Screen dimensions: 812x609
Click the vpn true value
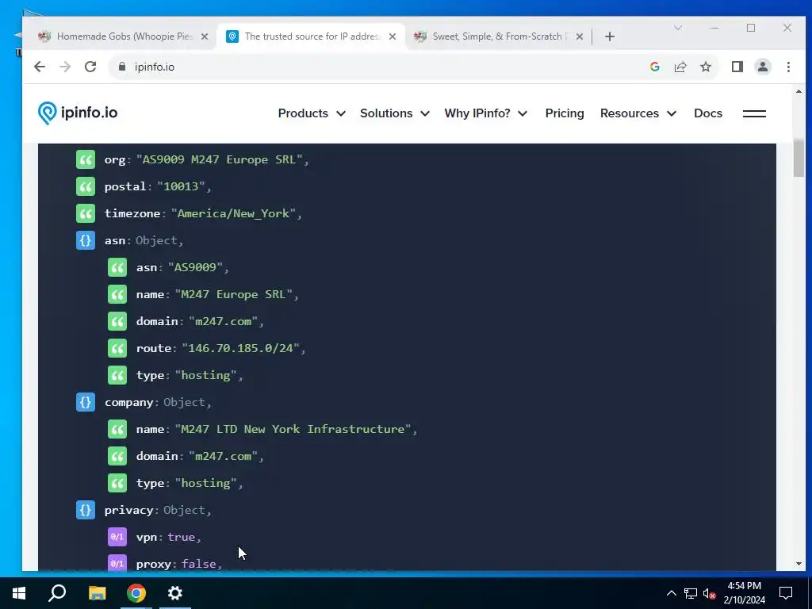[181, 537]
